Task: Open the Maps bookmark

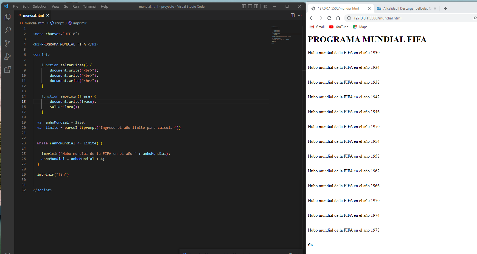Action: pyautogui.click(x=360, y=27)
